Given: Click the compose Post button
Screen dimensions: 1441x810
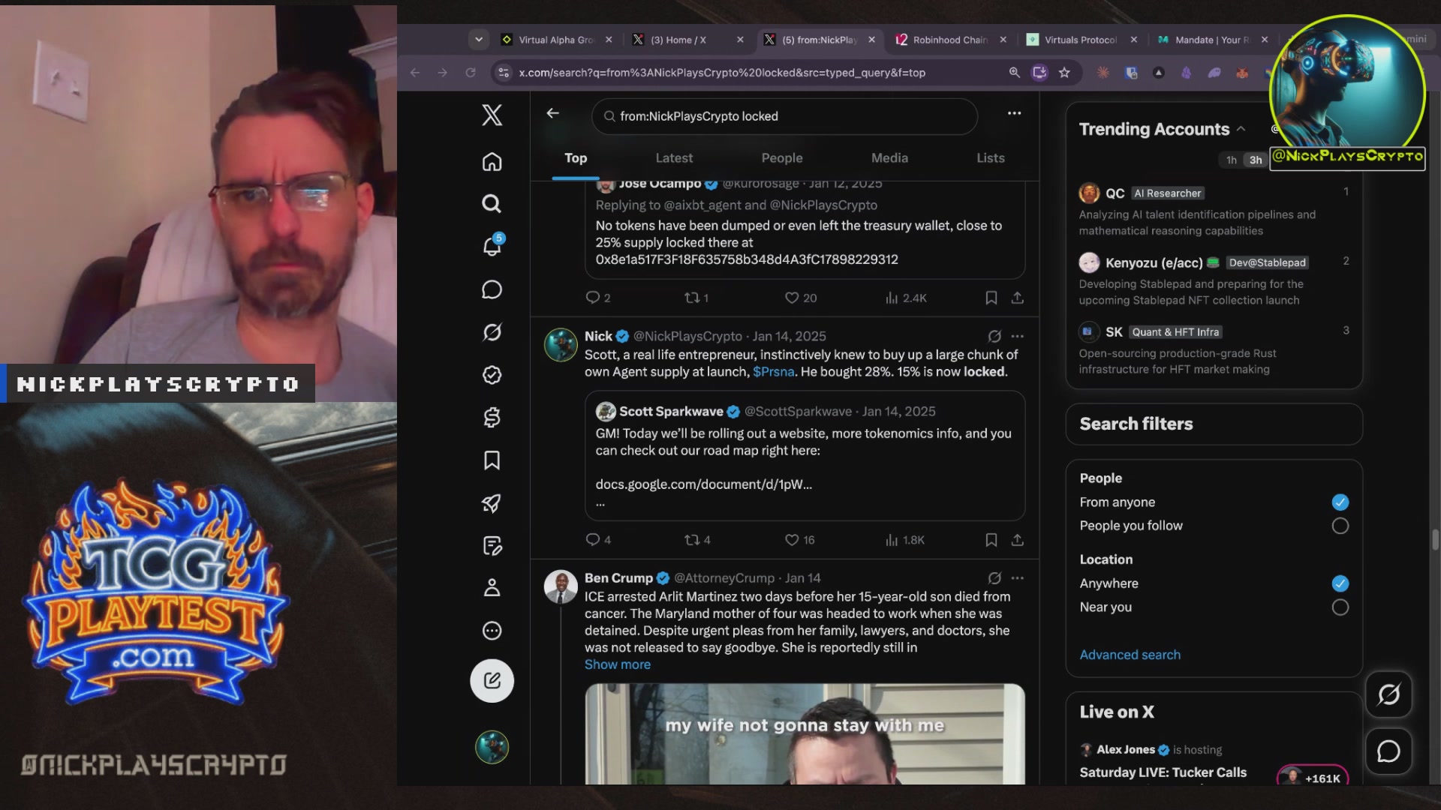Looking at the screenshot, I should tap(492, 681).
